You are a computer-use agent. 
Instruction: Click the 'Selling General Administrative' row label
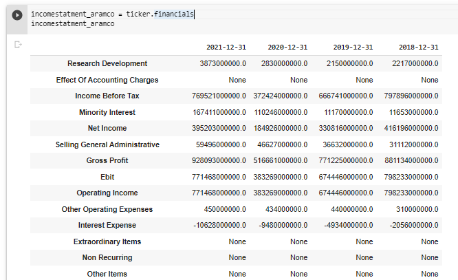coord(107,144)
